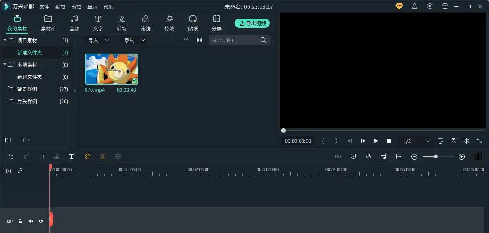
Task: Select the scissors split tool
Action: coord(57,156)
